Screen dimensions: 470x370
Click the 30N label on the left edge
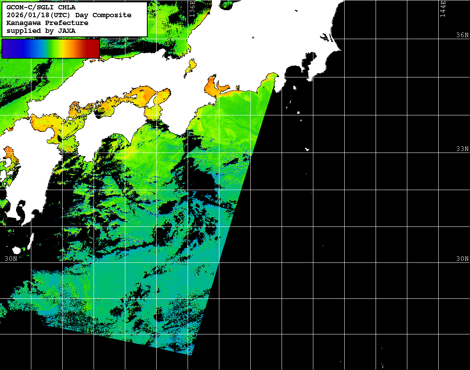click(x=11, y=259)
